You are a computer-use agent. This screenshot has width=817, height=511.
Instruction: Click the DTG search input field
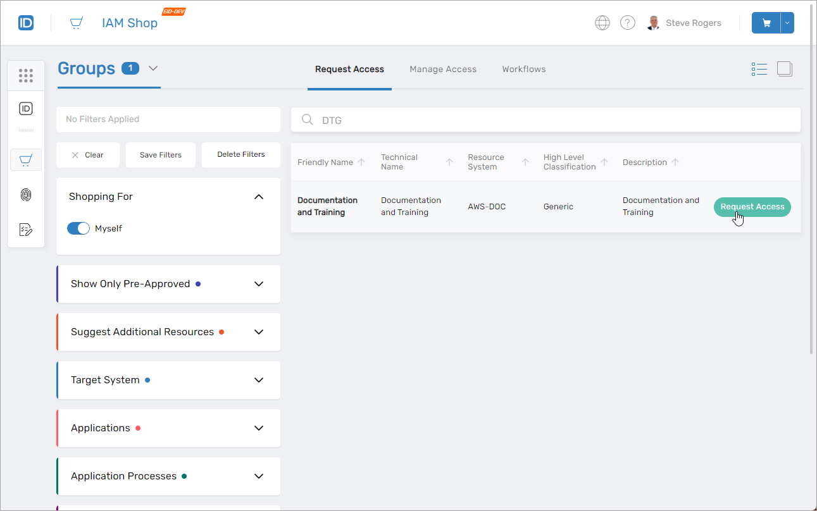[544, 120]
